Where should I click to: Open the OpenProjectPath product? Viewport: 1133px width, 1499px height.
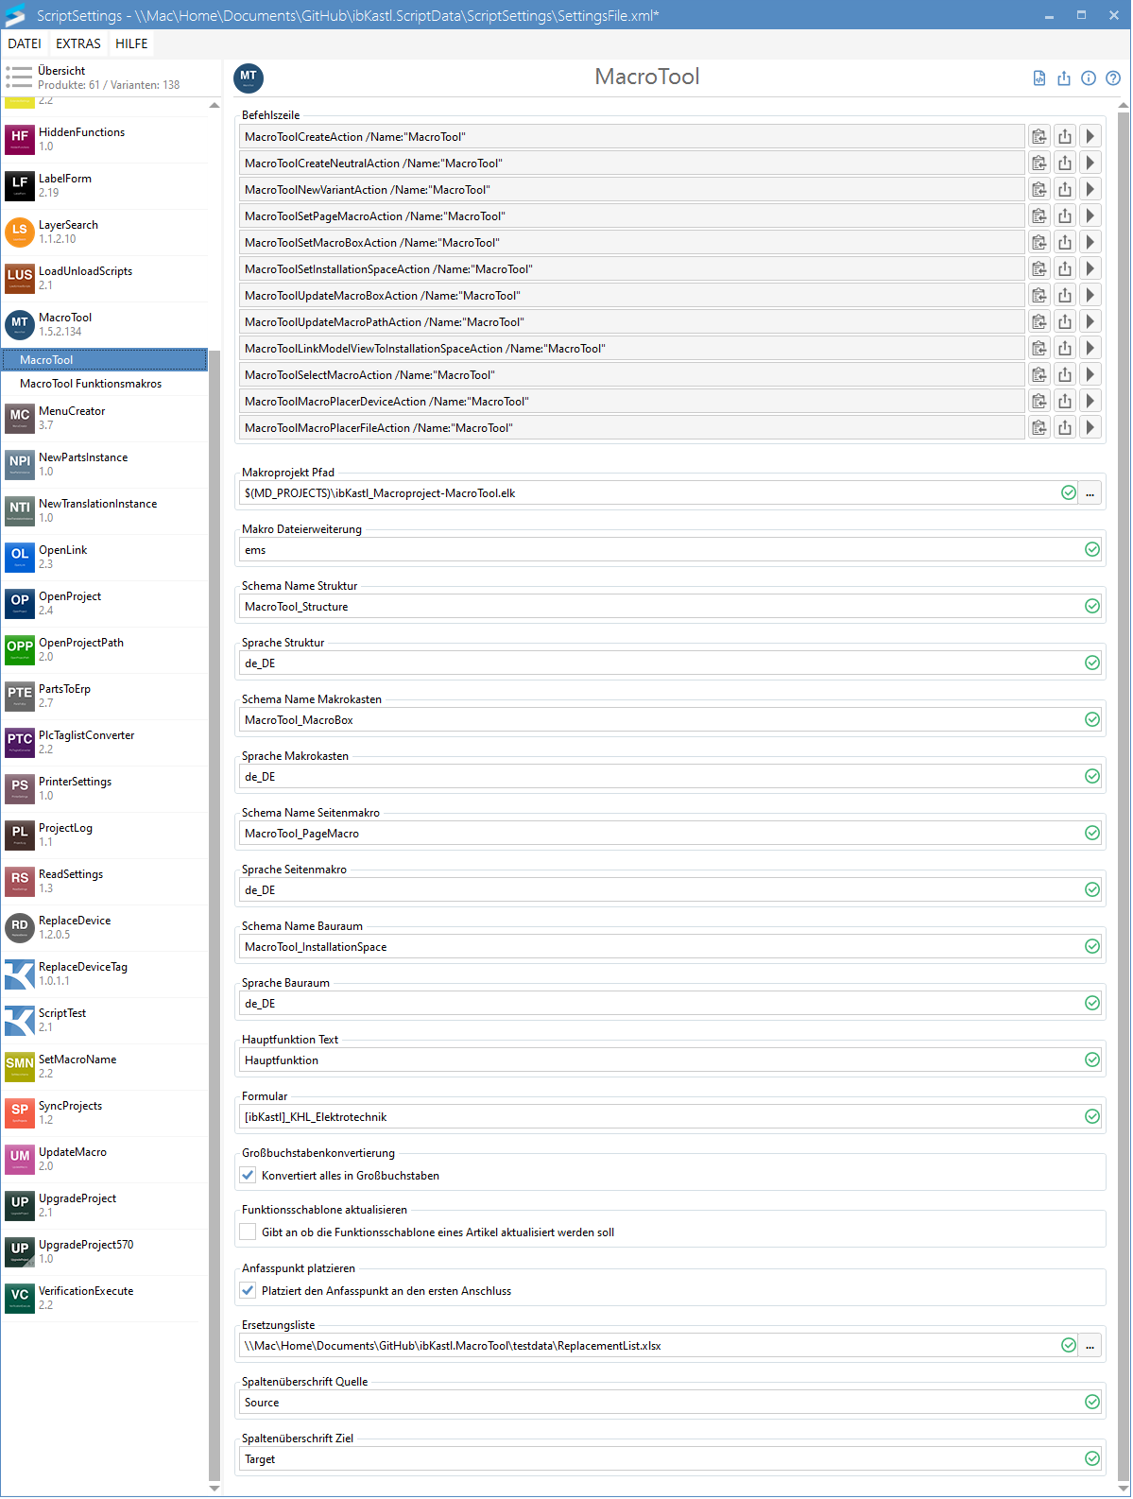pos(104,650)
